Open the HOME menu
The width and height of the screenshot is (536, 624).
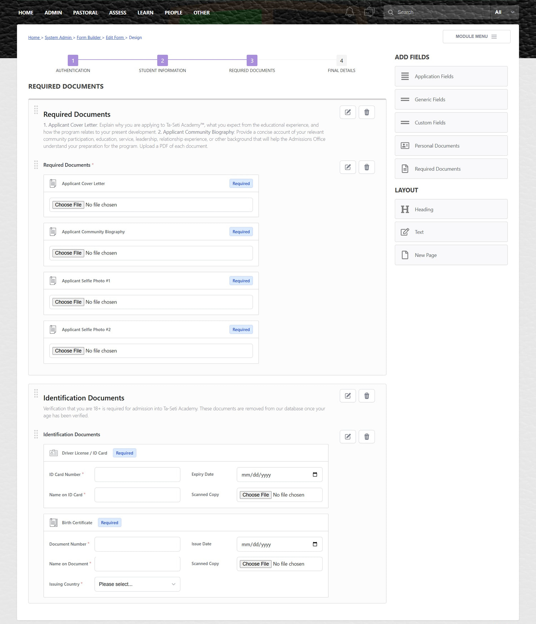pos(26,12)
